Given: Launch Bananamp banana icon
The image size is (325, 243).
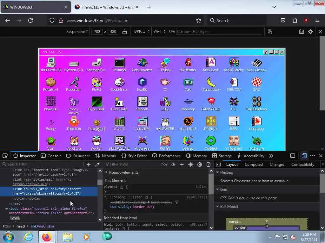Looking at the screenshot, I should pos(211,84).
